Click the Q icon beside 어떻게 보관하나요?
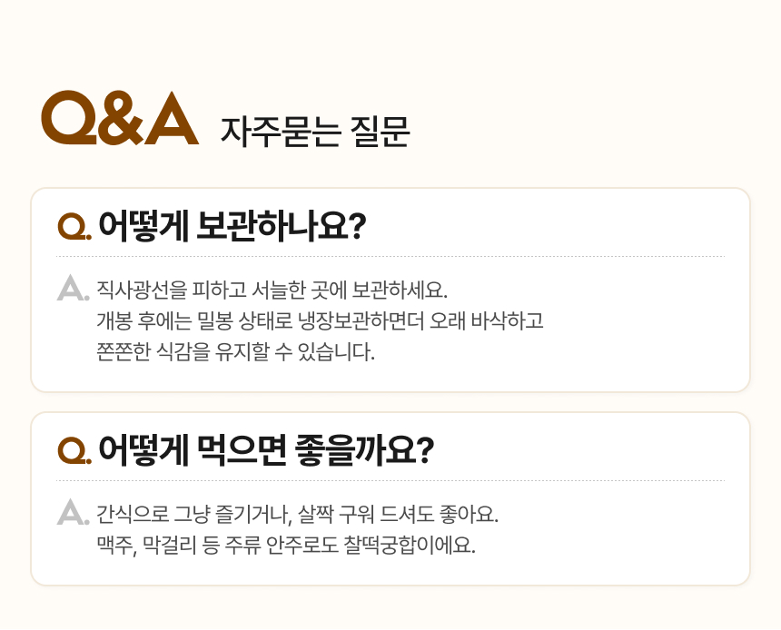The width and height of the screenshot is (781, 630). [x=74, y=225]
